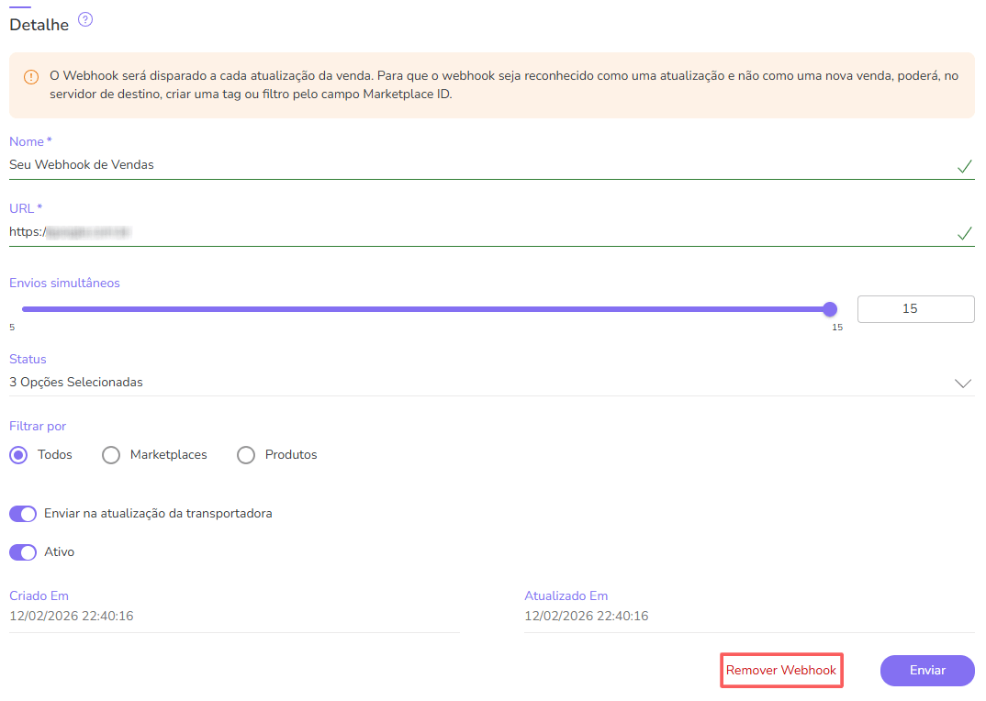
Task: Click the green checkmark beside the URL field
Action: [964, 234]
